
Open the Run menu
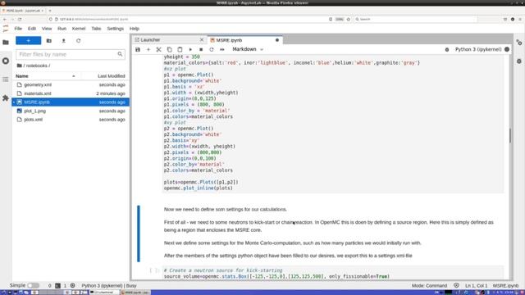pyautogui.click(x=62, y=29)
